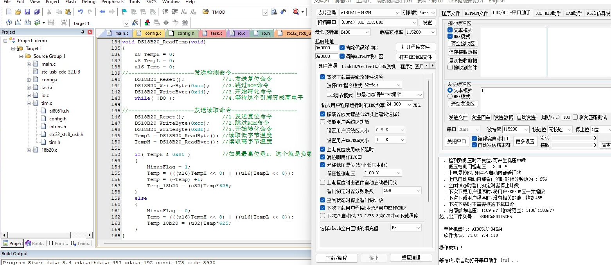
Task: Open the Target 1 selector dropdown
Action: [126, 23]
